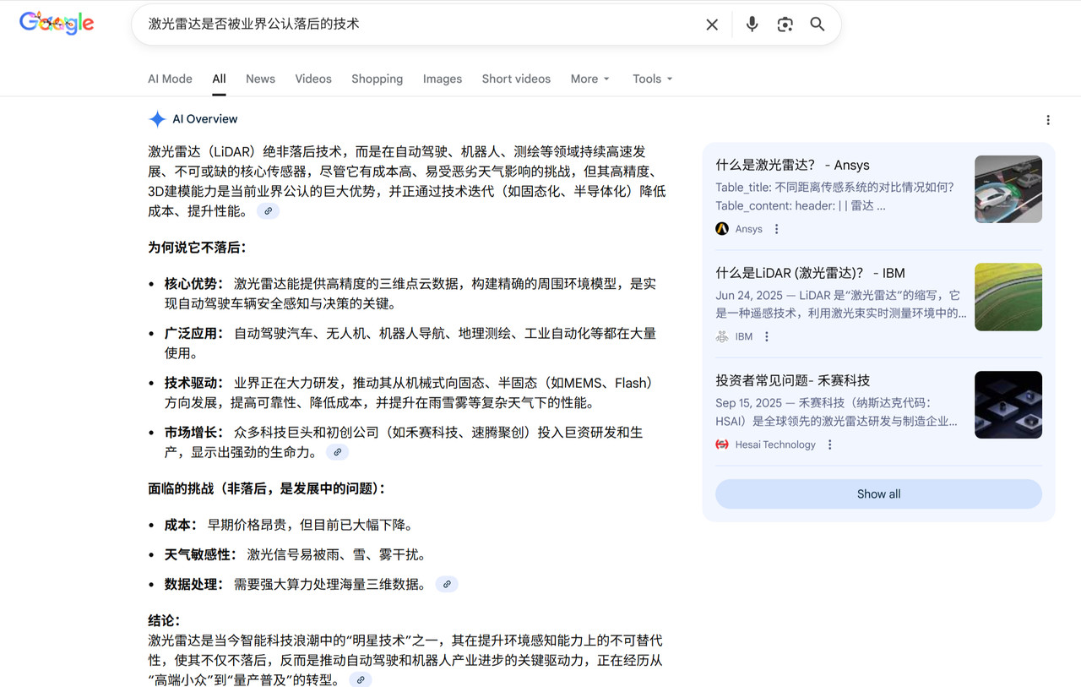Screen dimensions: 1081x687
Task: Open the More results dropdown
Action: (x=589, y=79)
